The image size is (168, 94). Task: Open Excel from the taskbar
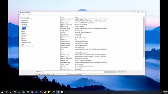point(54,92)
